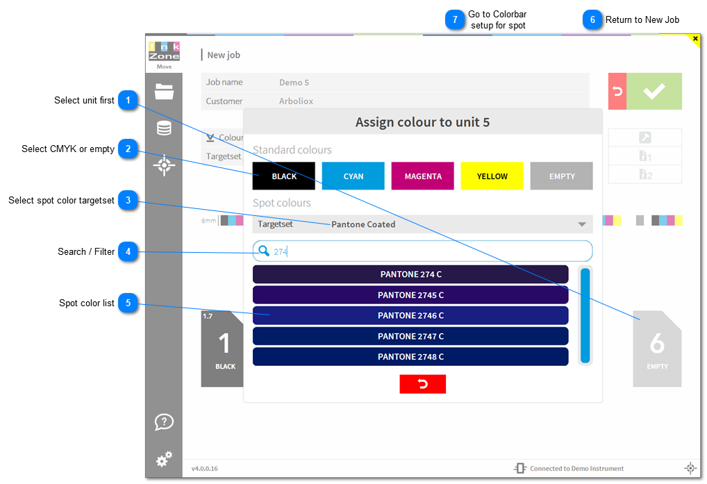Click the blue spot list scrollbar
The height and width of the screenshot is (484, 707).
[x=585, y=315]
